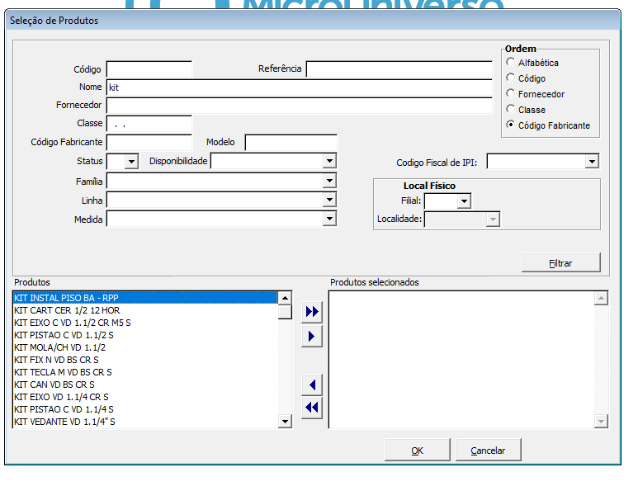Image resolution: width=638 pixels, height=486 pixels.
Task: Click into the Referência text field
Action: pos(399,69)
